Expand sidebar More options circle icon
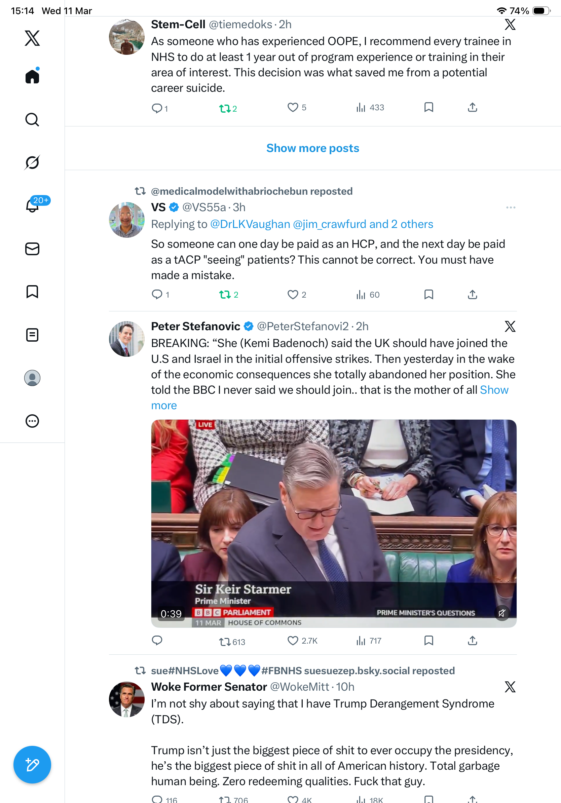Screen dimensions: 561x803 [32, 421]
